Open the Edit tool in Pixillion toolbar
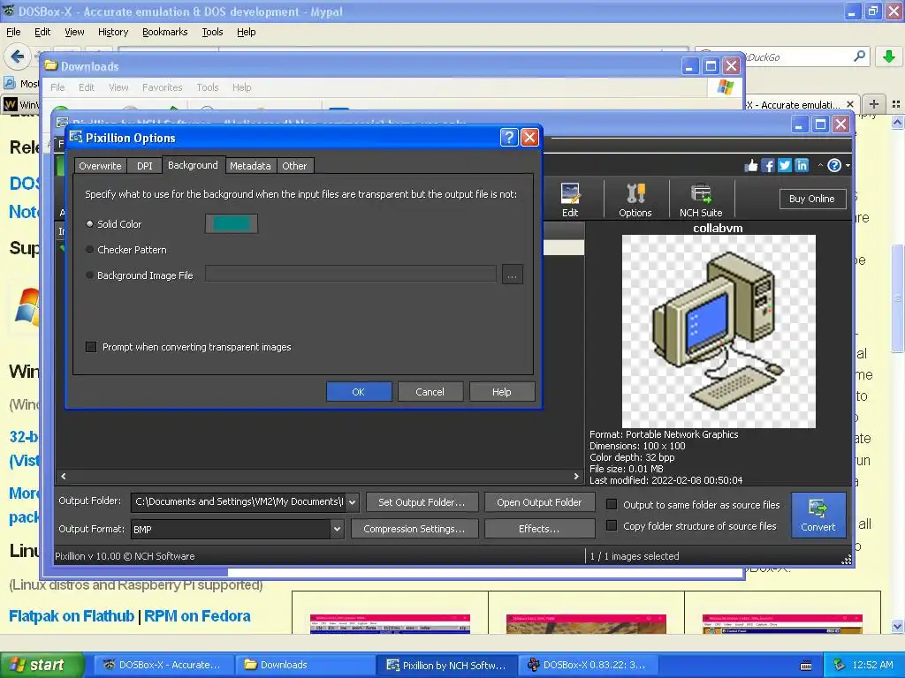 point(570,200)
